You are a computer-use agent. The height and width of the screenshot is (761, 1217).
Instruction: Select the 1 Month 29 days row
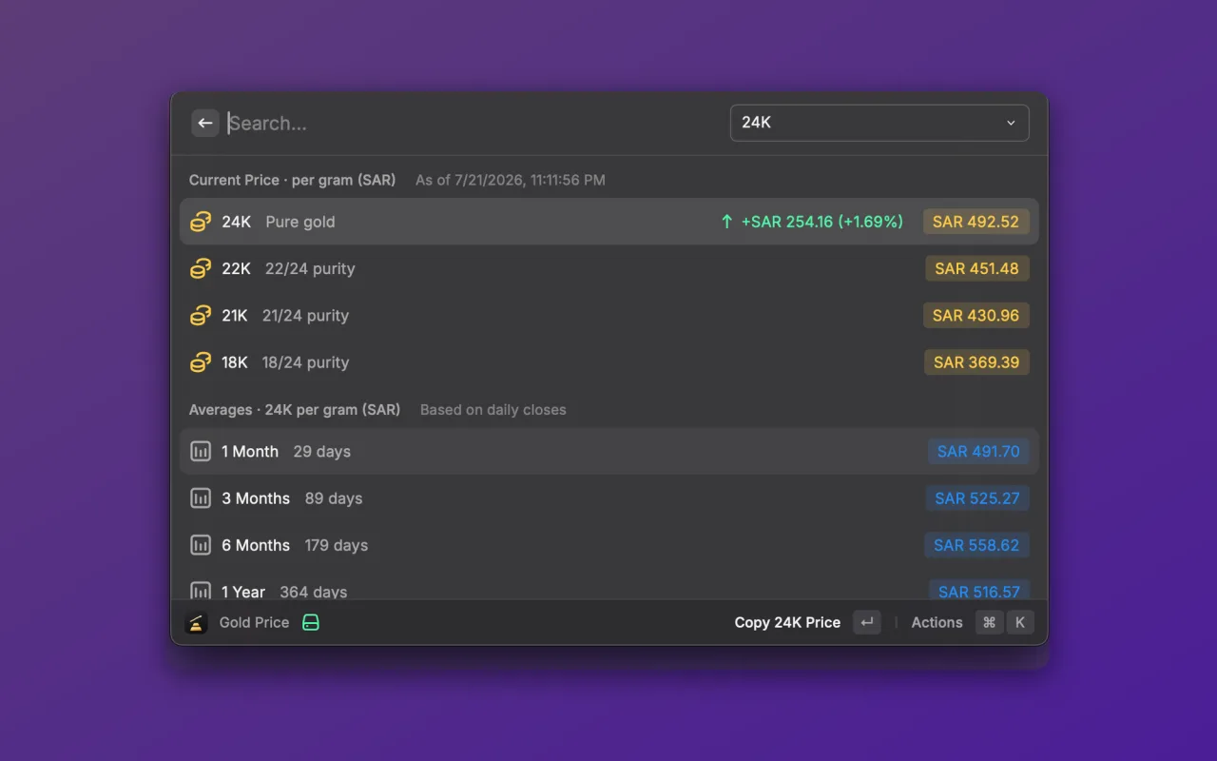[x=609, y=452]
